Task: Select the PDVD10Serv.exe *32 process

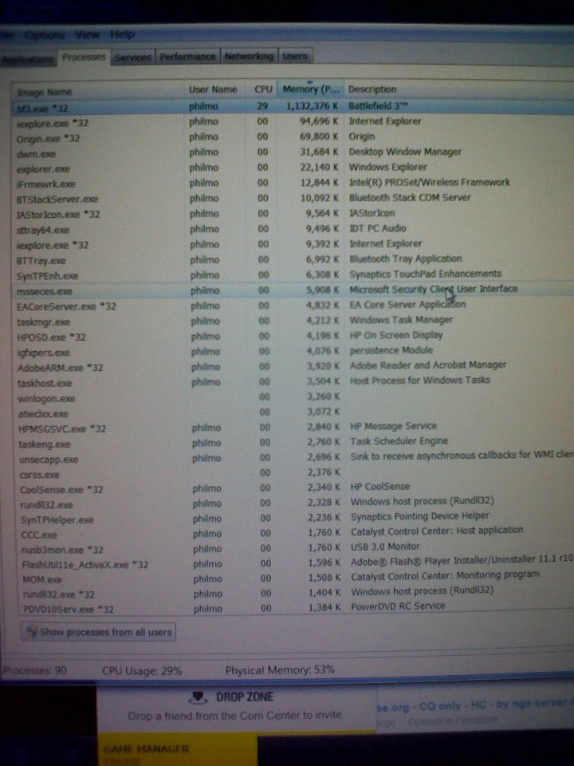Action: (69, 609)
